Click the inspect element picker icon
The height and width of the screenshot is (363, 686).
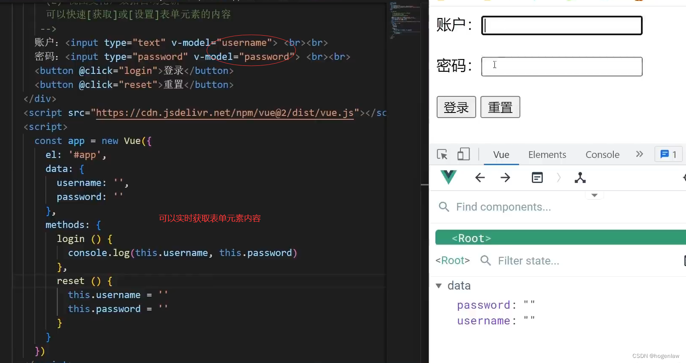pos(442,154)
